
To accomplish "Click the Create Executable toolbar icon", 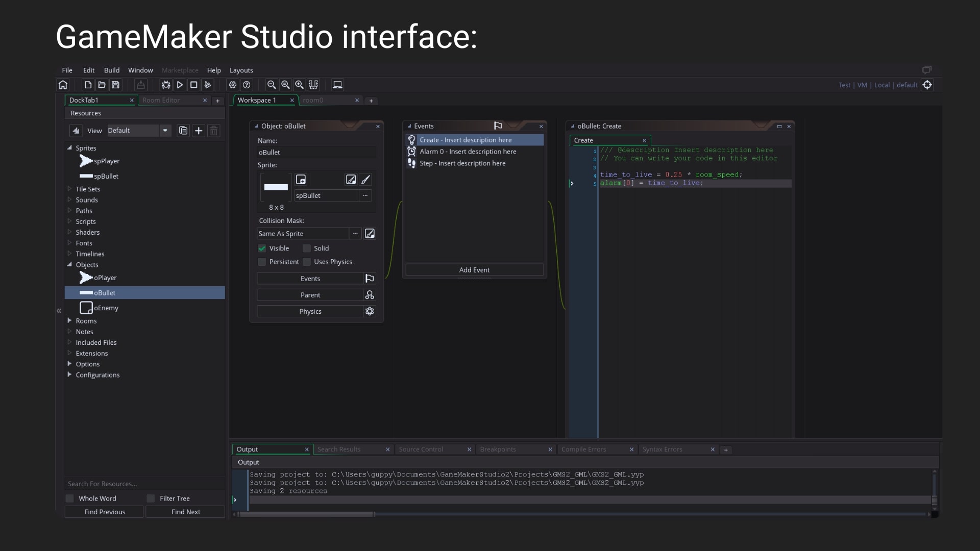I will point(141,85).
